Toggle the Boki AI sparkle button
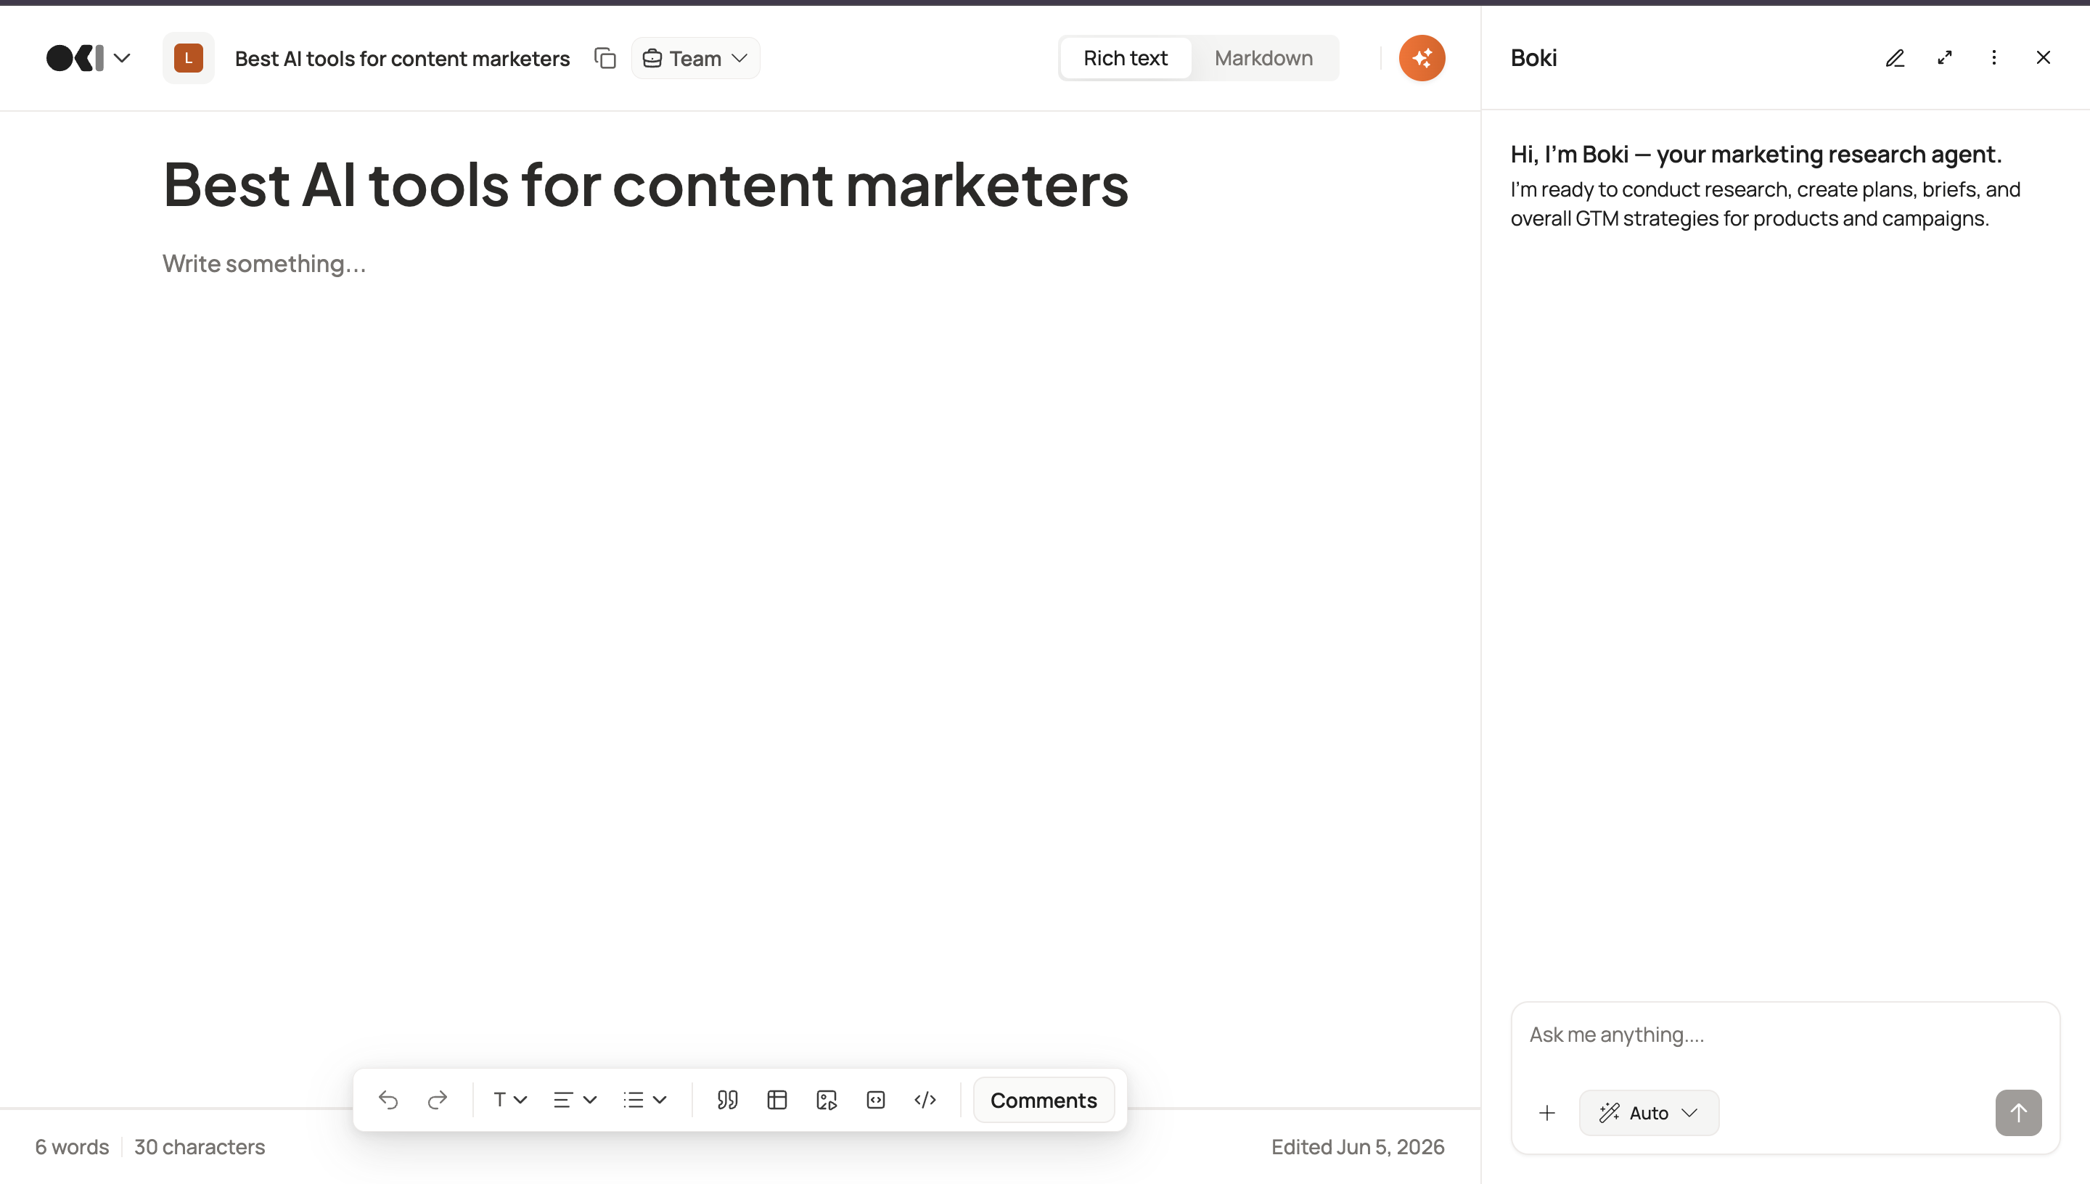Image resolution: width=2090 pixels, height=1184 pixels. [1422, 58]
